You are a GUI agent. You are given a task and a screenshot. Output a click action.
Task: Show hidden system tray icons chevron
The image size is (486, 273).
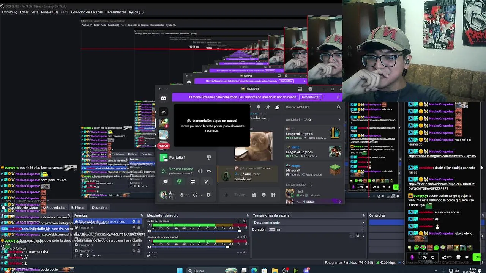pos(436,271)
